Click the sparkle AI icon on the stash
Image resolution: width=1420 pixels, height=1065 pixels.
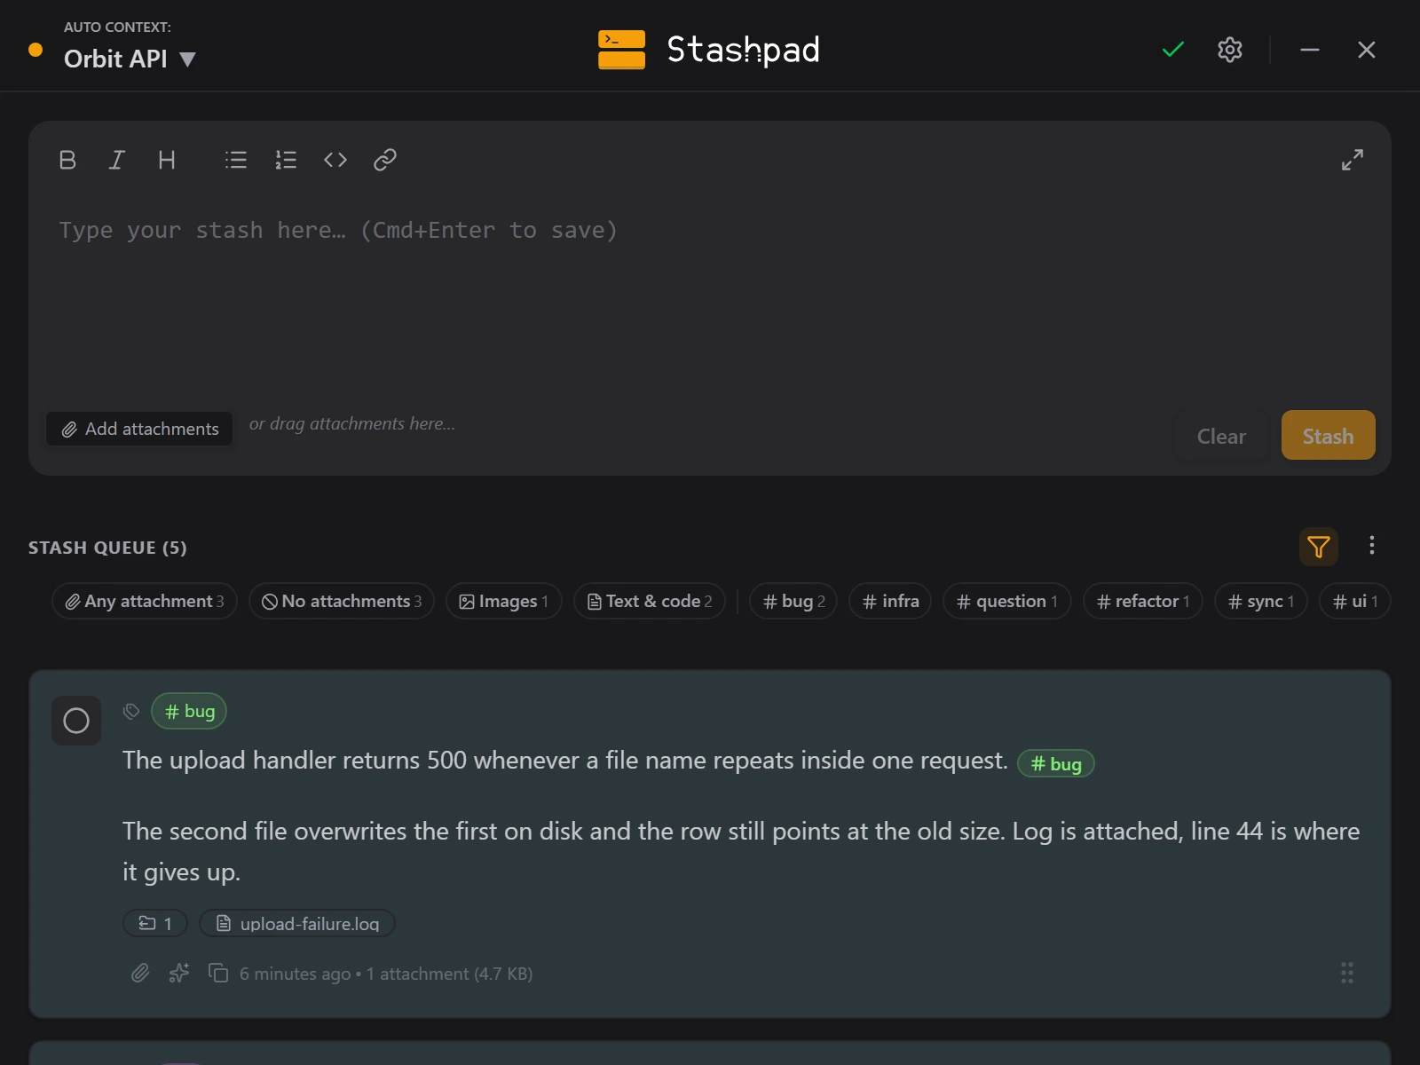click(179, 974)
